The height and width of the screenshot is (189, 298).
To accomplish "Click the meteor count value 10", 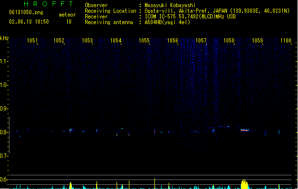I will coord(69,22).
